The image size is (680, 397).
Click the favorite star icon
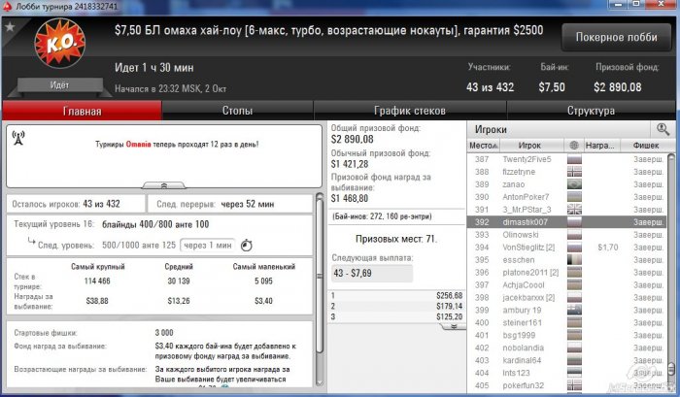tap(10, 27)
